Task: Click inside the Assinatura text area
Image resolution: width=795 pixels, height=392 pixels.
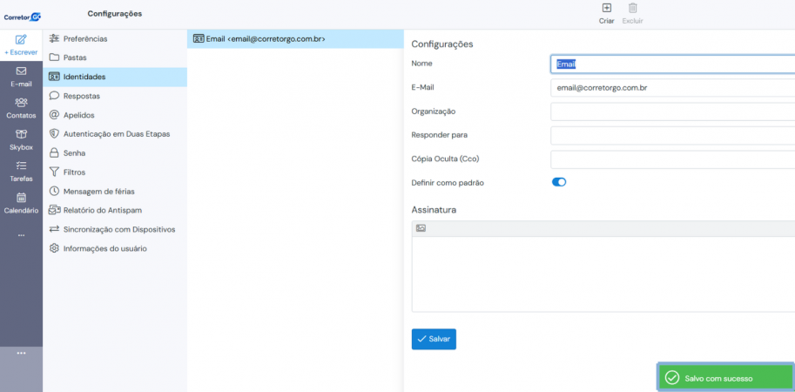Action: (603, 274)
